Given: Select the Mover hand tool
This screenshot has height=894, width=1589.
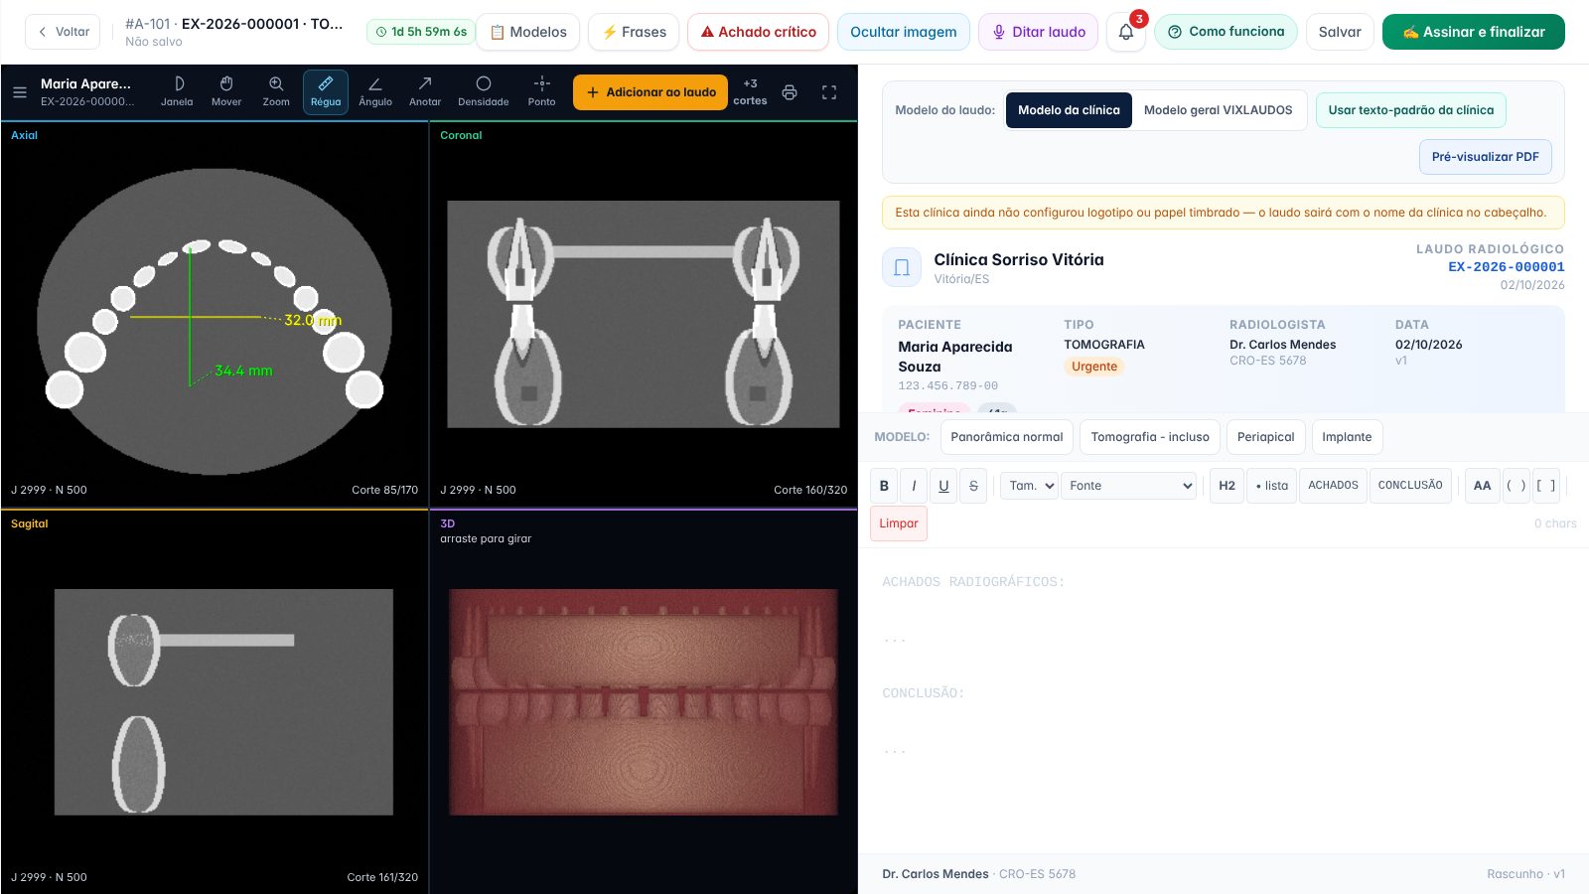Looking at the screenshot, I should click(x=226, y=91).
